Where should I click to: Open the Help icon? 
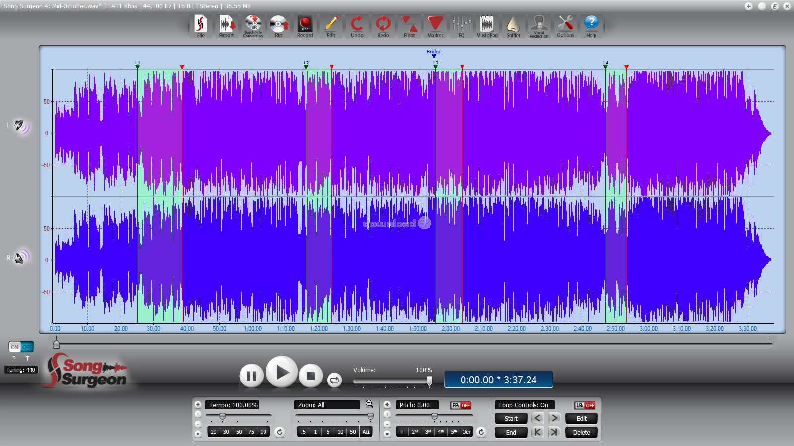pyautogui.click(x=591, y=26)
